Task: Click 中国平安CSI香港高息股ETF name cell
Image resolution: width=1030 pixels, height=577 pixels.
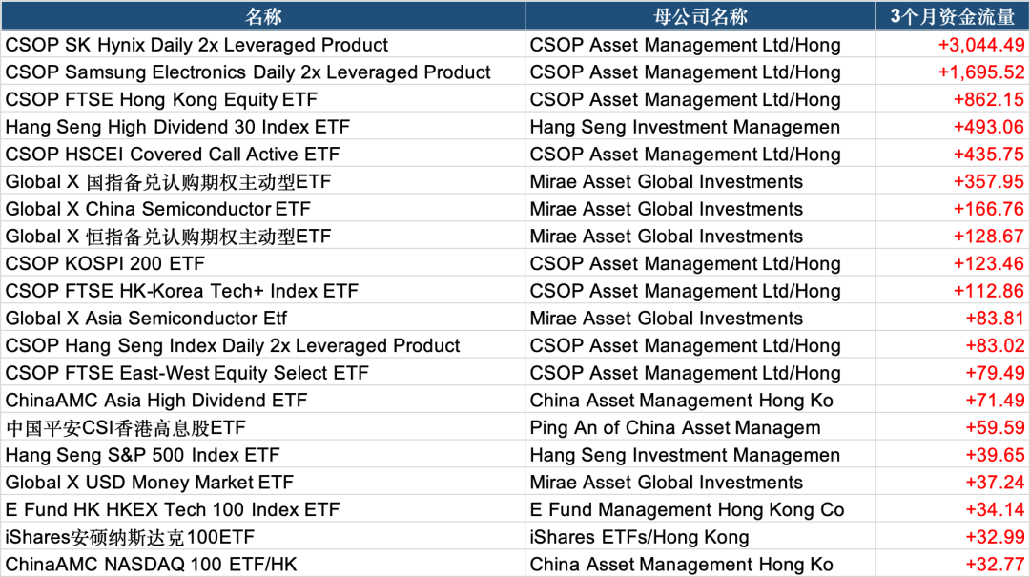Action: 263,428
